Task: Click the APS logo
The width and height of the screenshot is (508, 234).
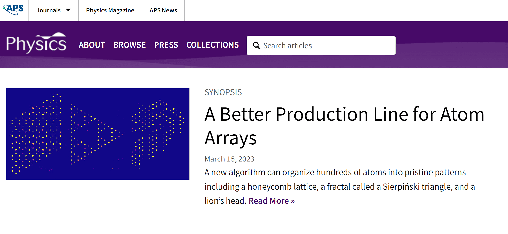Action: pos(14,9)
